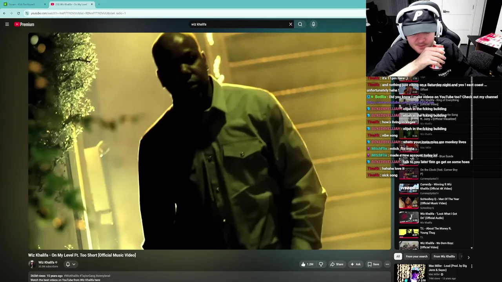Play Wiz Khalifa Look What I Got On thumbnail
Screen dimensions: 502x282
coord(409,217)
